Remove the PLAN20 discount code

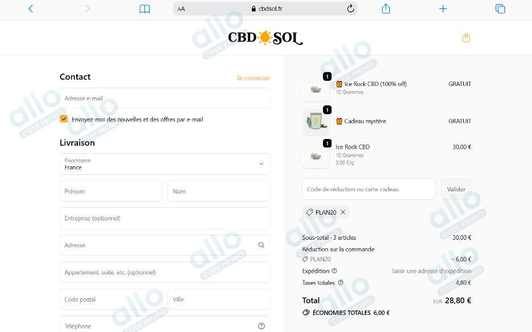click(343, 212)
